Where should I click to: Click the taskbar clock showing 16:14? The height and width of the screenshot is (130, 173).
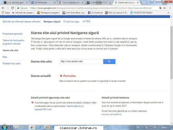click(x=164, y=128)
